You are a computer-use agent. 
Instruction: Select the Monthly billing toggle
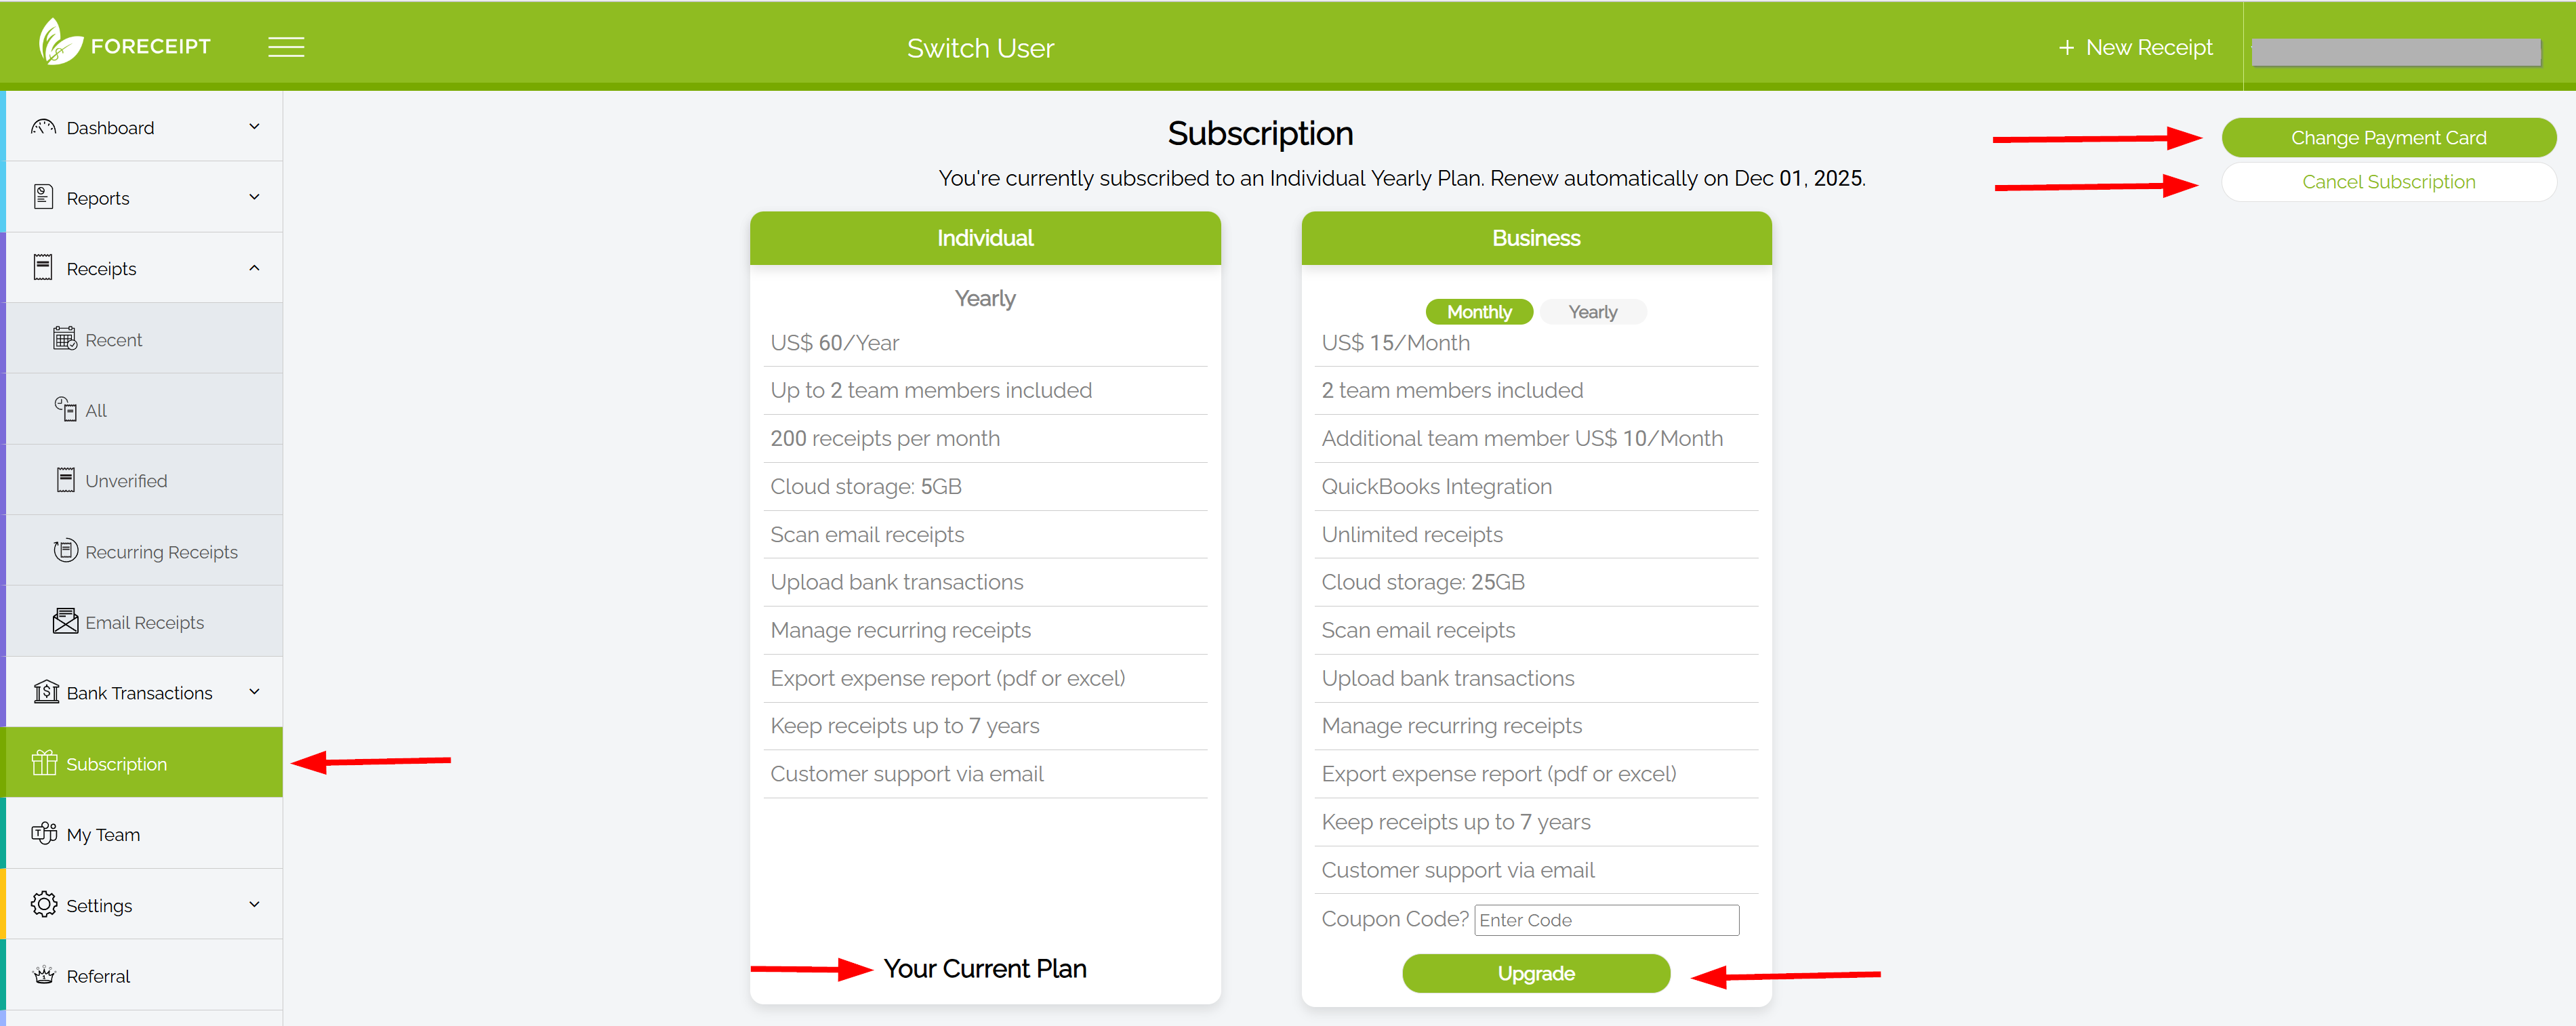coord(1478,312)
